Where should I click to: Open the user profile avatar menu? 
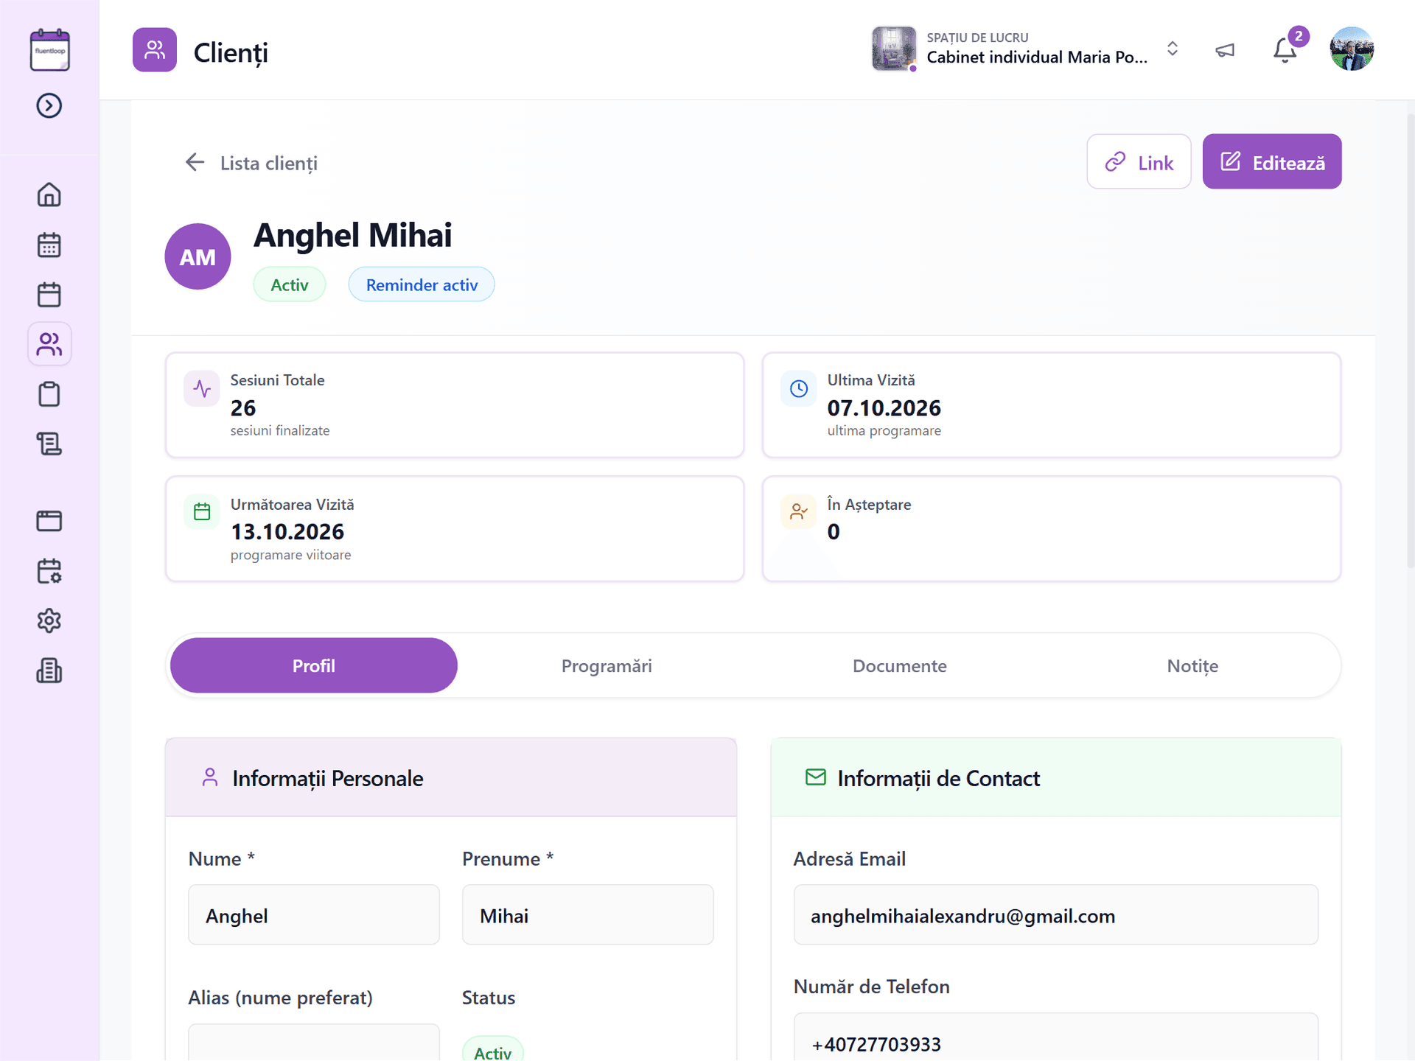(1352, 49)
